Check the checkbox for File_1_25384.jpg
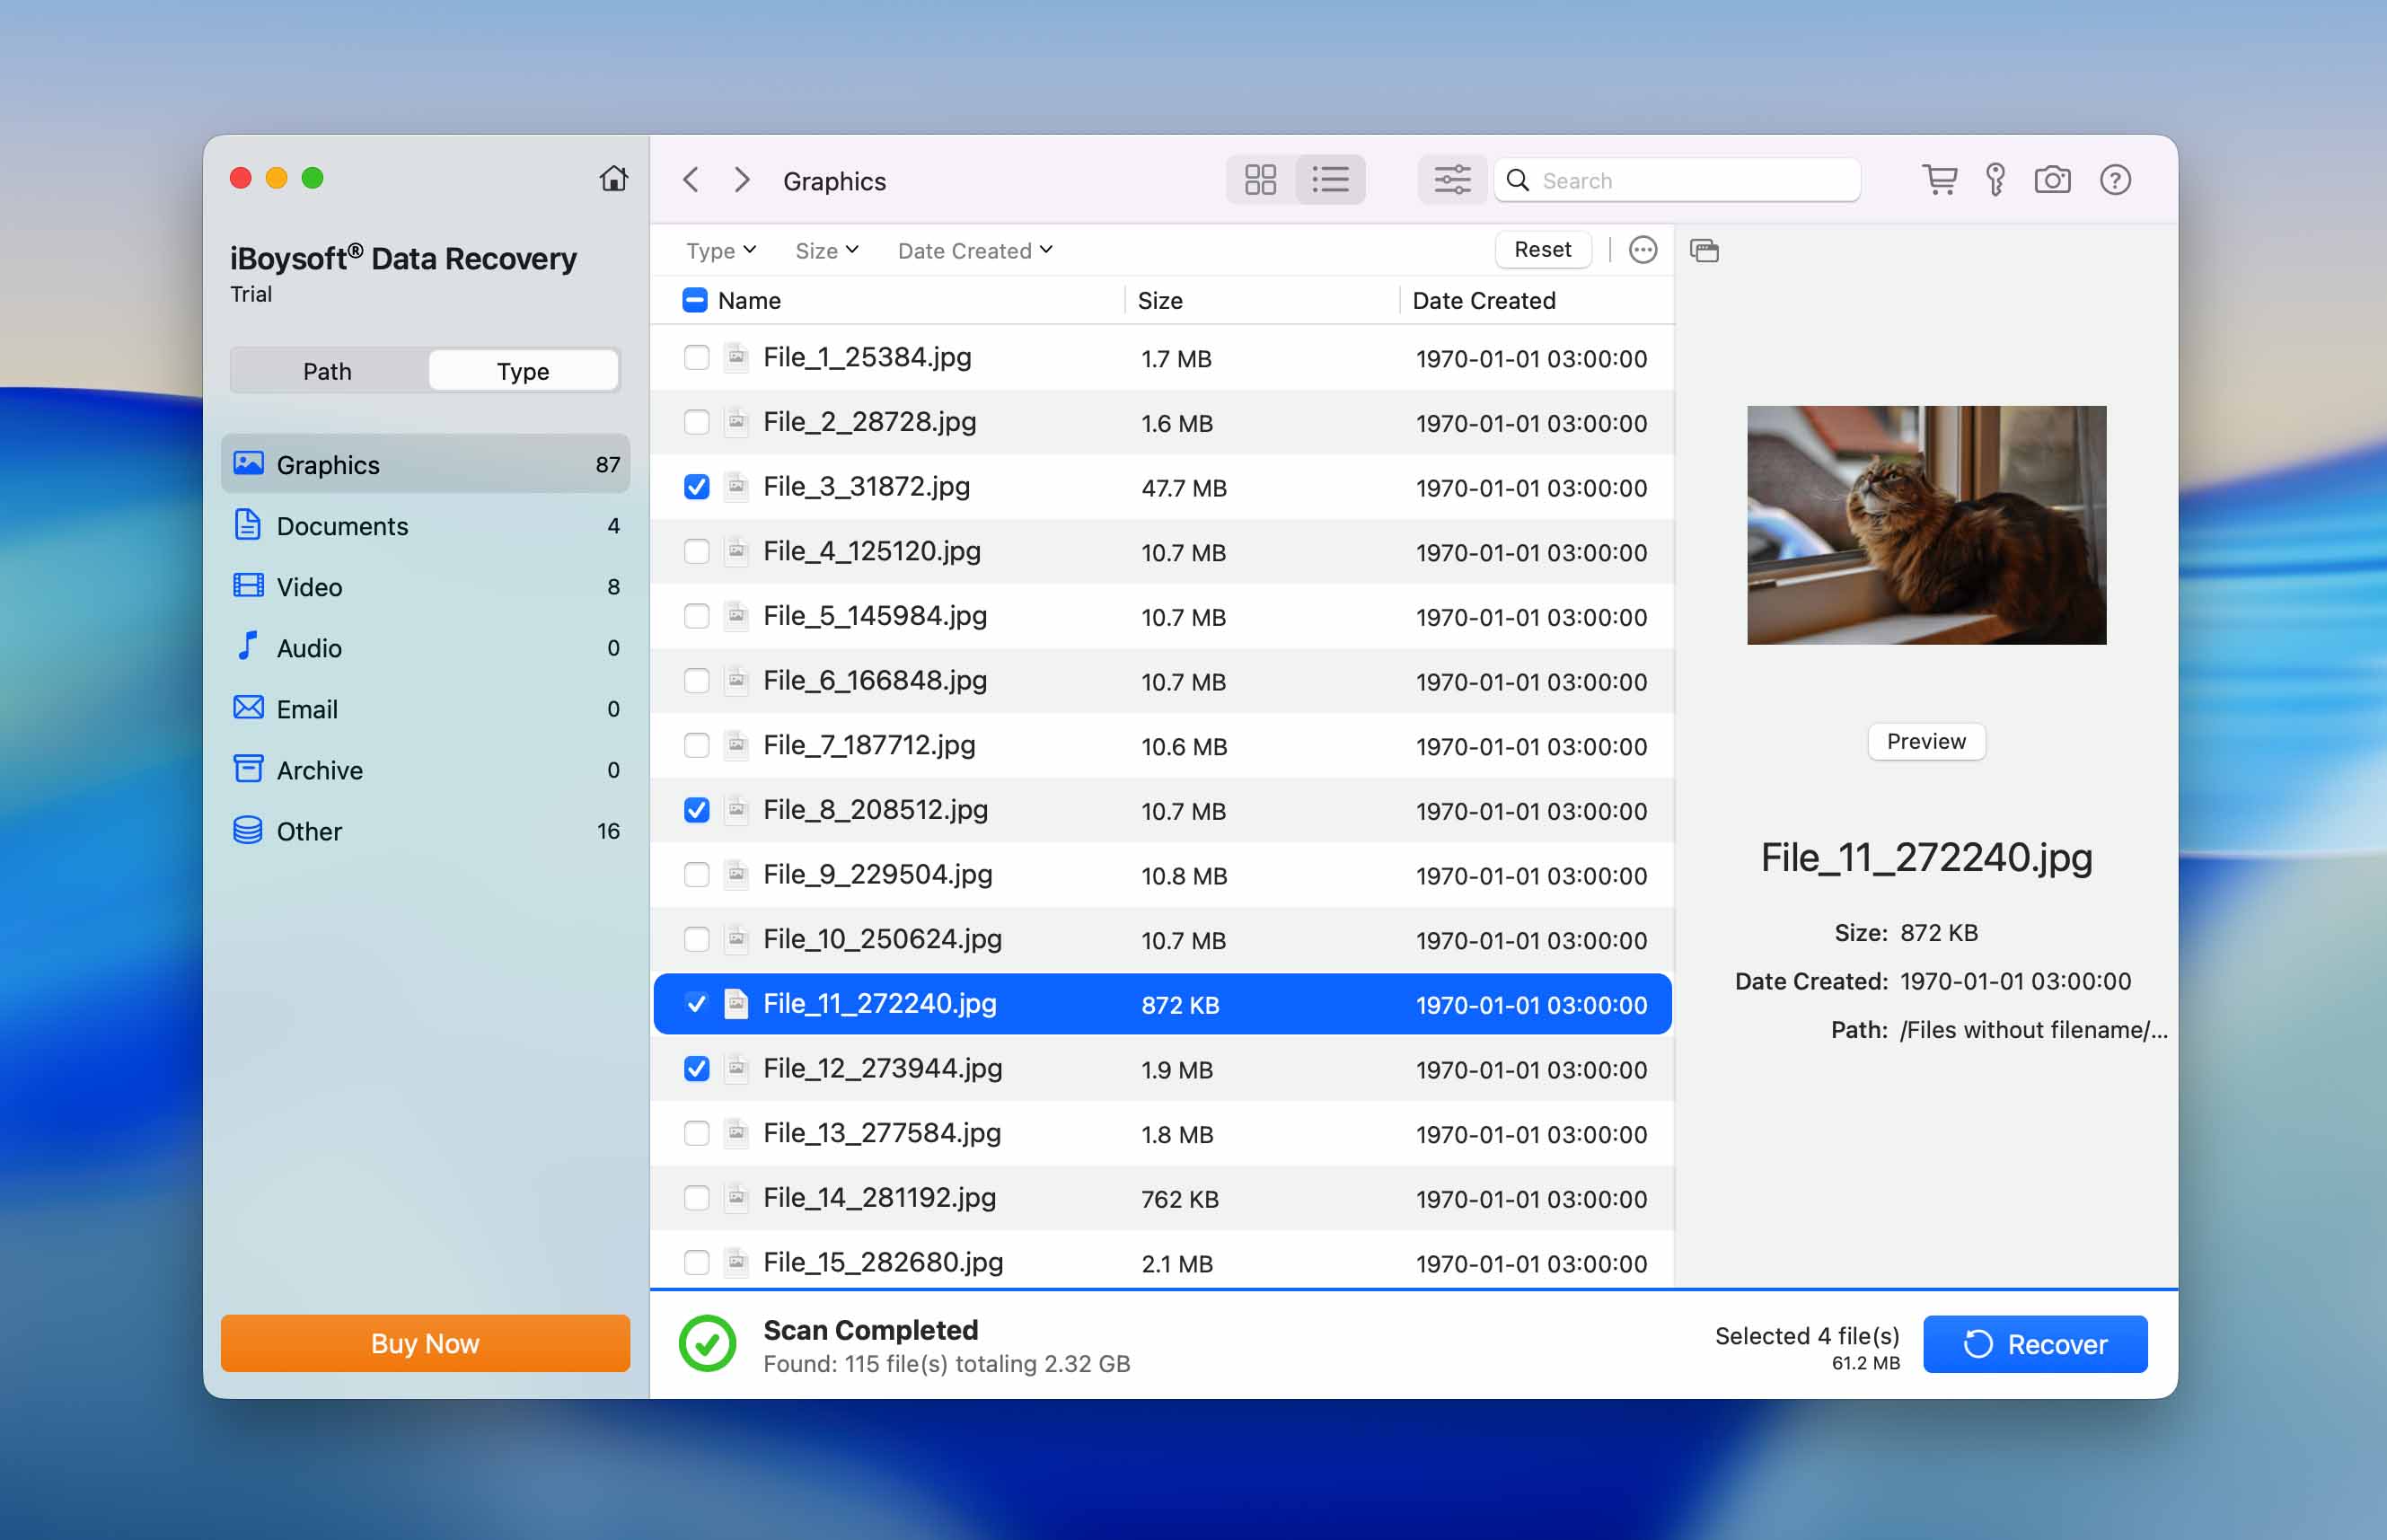The image size is (2387, 1540). 695,357
